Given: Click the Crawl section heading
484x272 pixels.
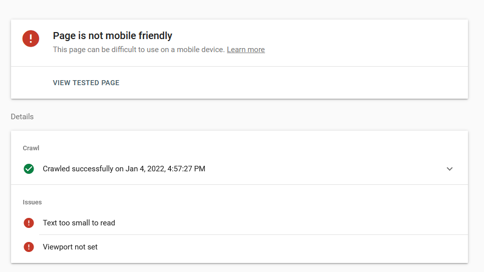Looking at the screenshot, I should tap(31, 148).
